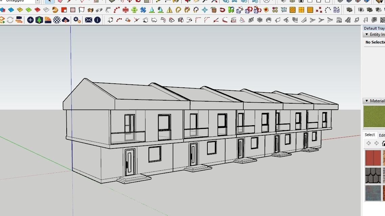Viewport: 385px width, 216px height.
Task: Click the red plus cross icon
Action: pos(126,10)
